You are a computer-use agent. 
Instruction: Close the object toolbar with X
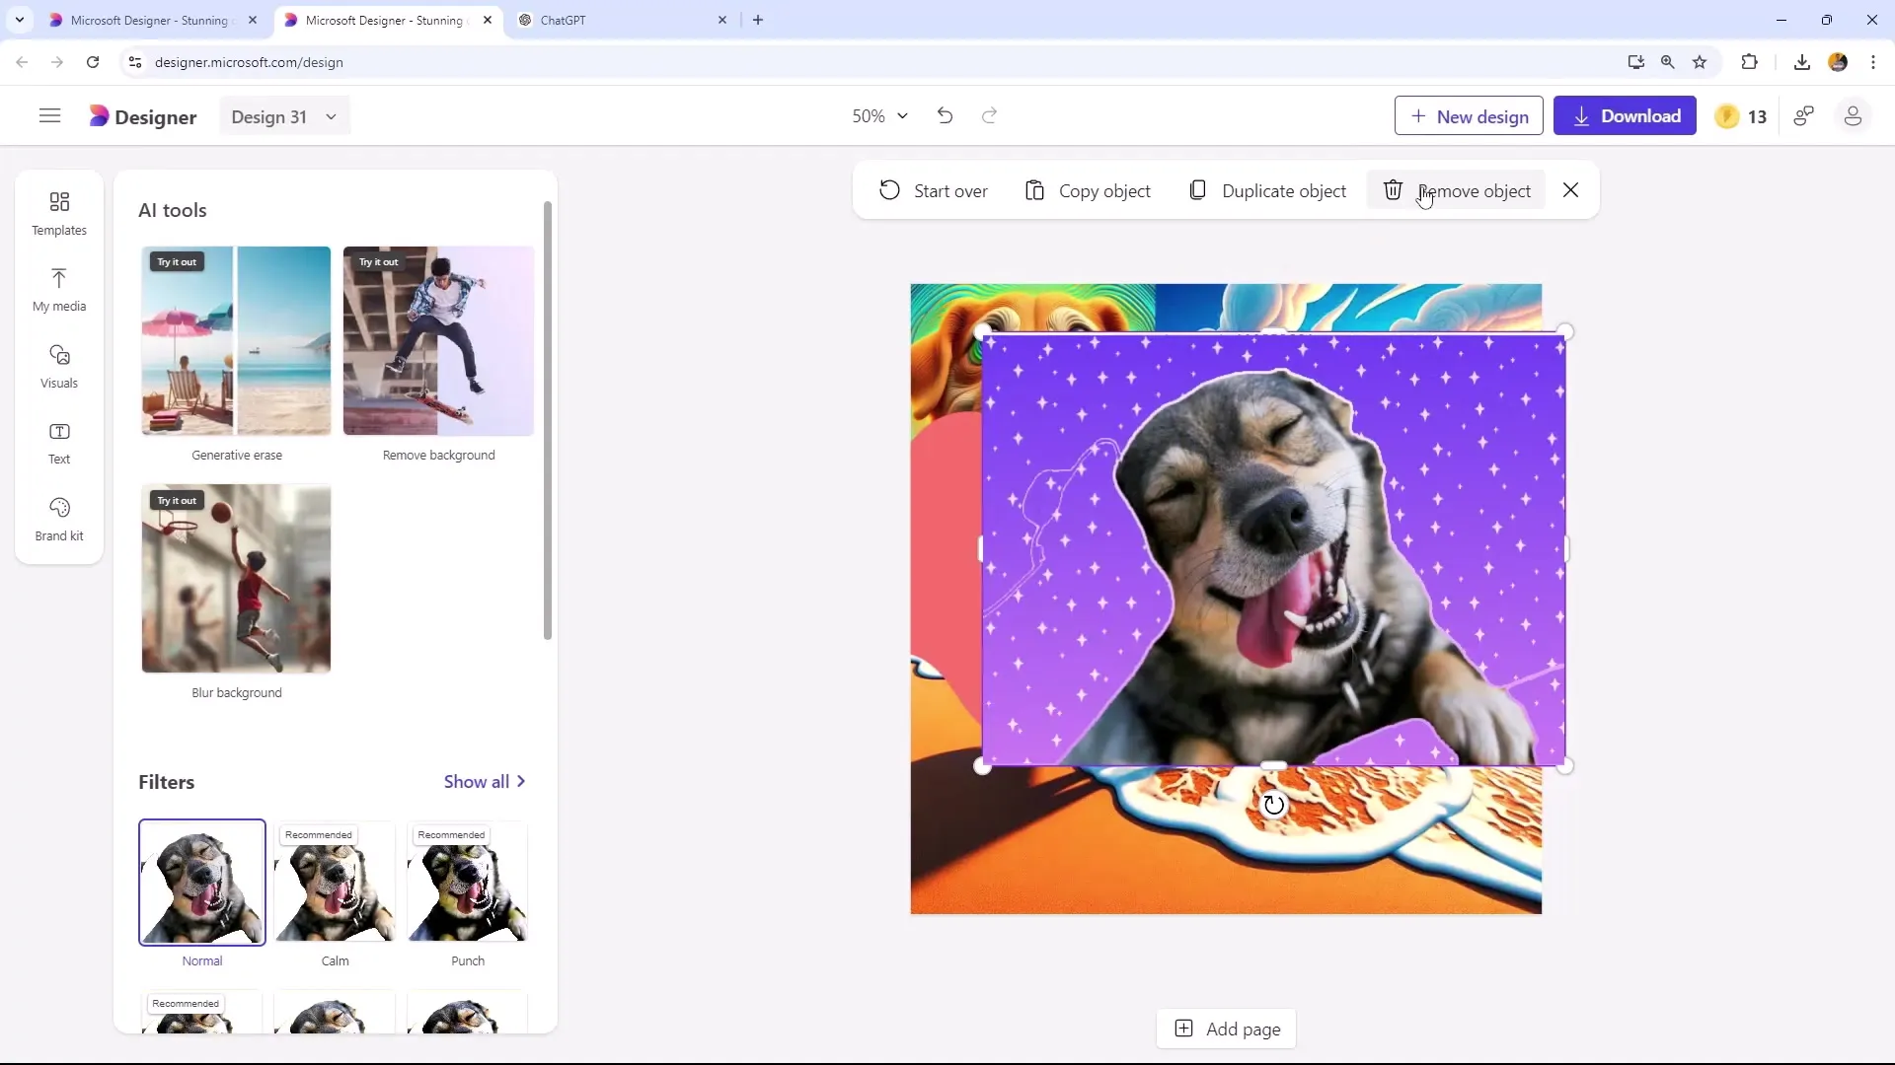pos(1570,190)
